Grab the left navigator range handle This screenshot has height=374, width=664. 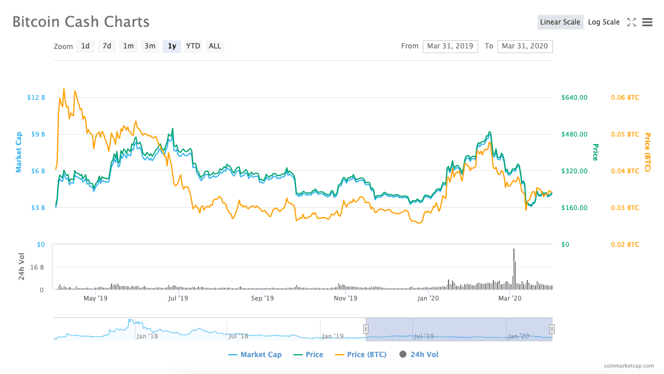click(366, 329)
